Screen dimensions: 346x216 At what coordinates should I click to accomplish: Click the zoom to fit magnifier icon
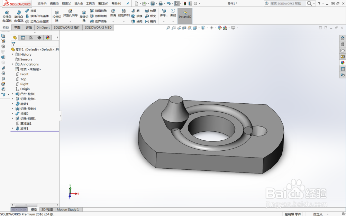point(168,28)
